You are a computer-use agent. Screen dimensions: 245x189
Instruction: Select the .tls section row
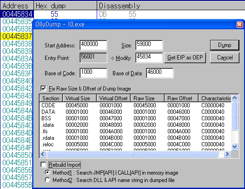135,131
